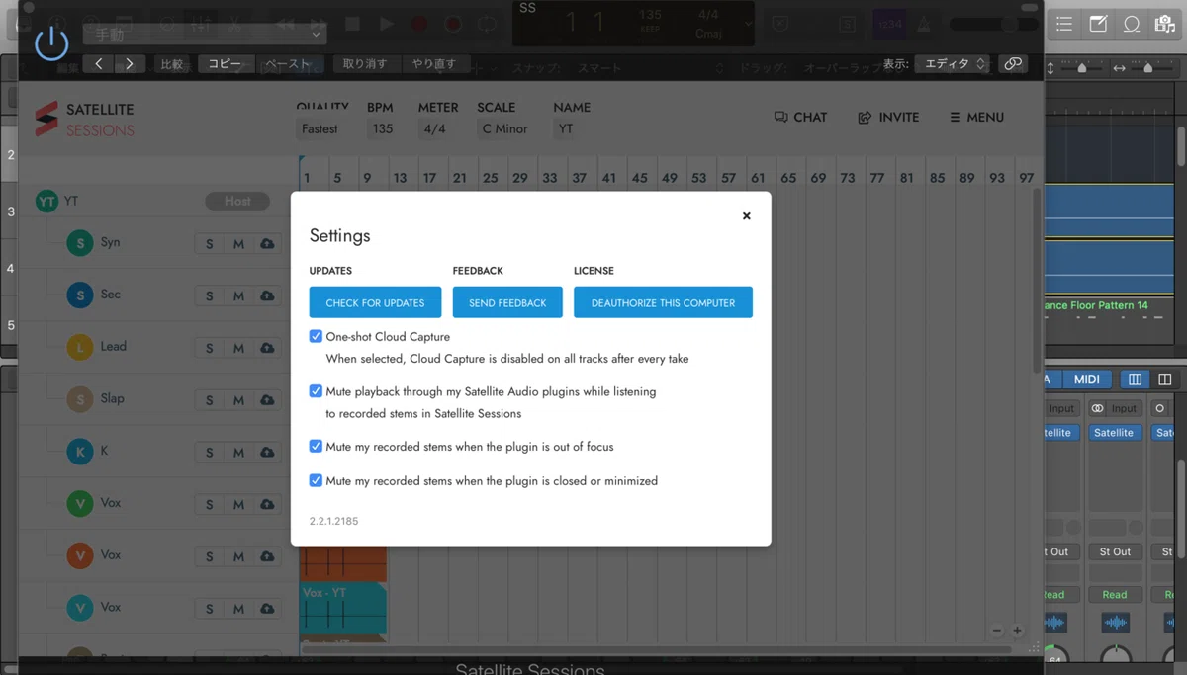Open the INVITE option
The width and height of the screenshot is (1187, 675).
pos(888,117)
